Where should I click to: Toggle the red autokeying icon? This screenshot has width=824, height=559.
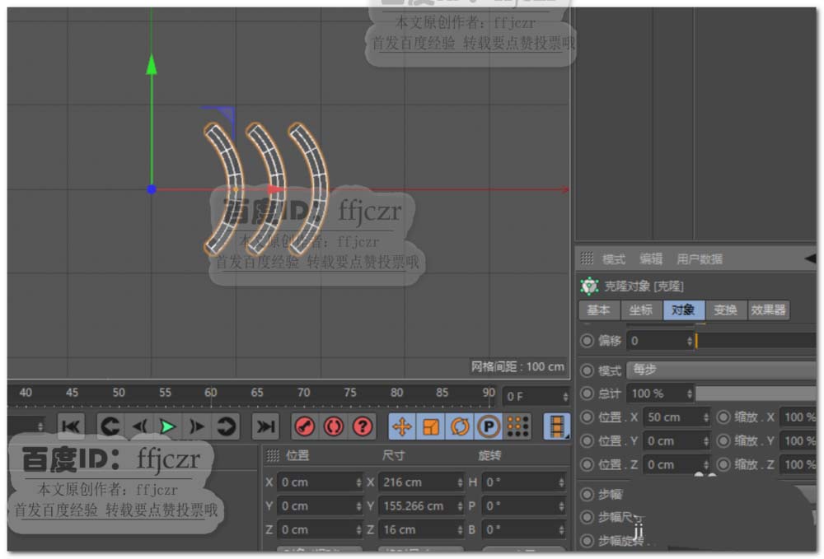[x=334, y=426]
